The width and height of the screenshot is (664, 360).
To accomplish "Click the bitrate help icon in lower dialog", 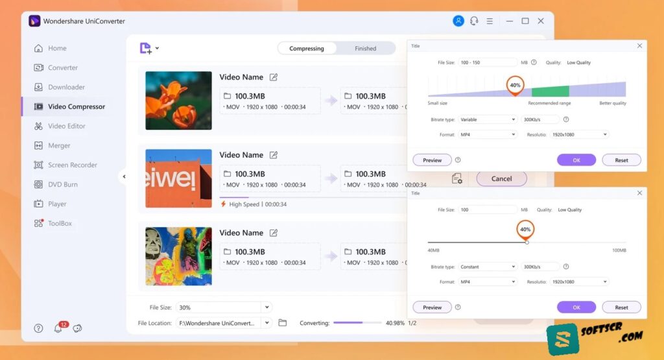I will pos(565,267).
